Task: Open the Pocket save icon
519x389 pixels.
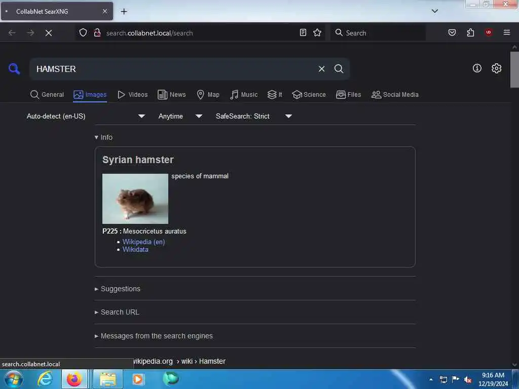Action: (x=452, y=33)
